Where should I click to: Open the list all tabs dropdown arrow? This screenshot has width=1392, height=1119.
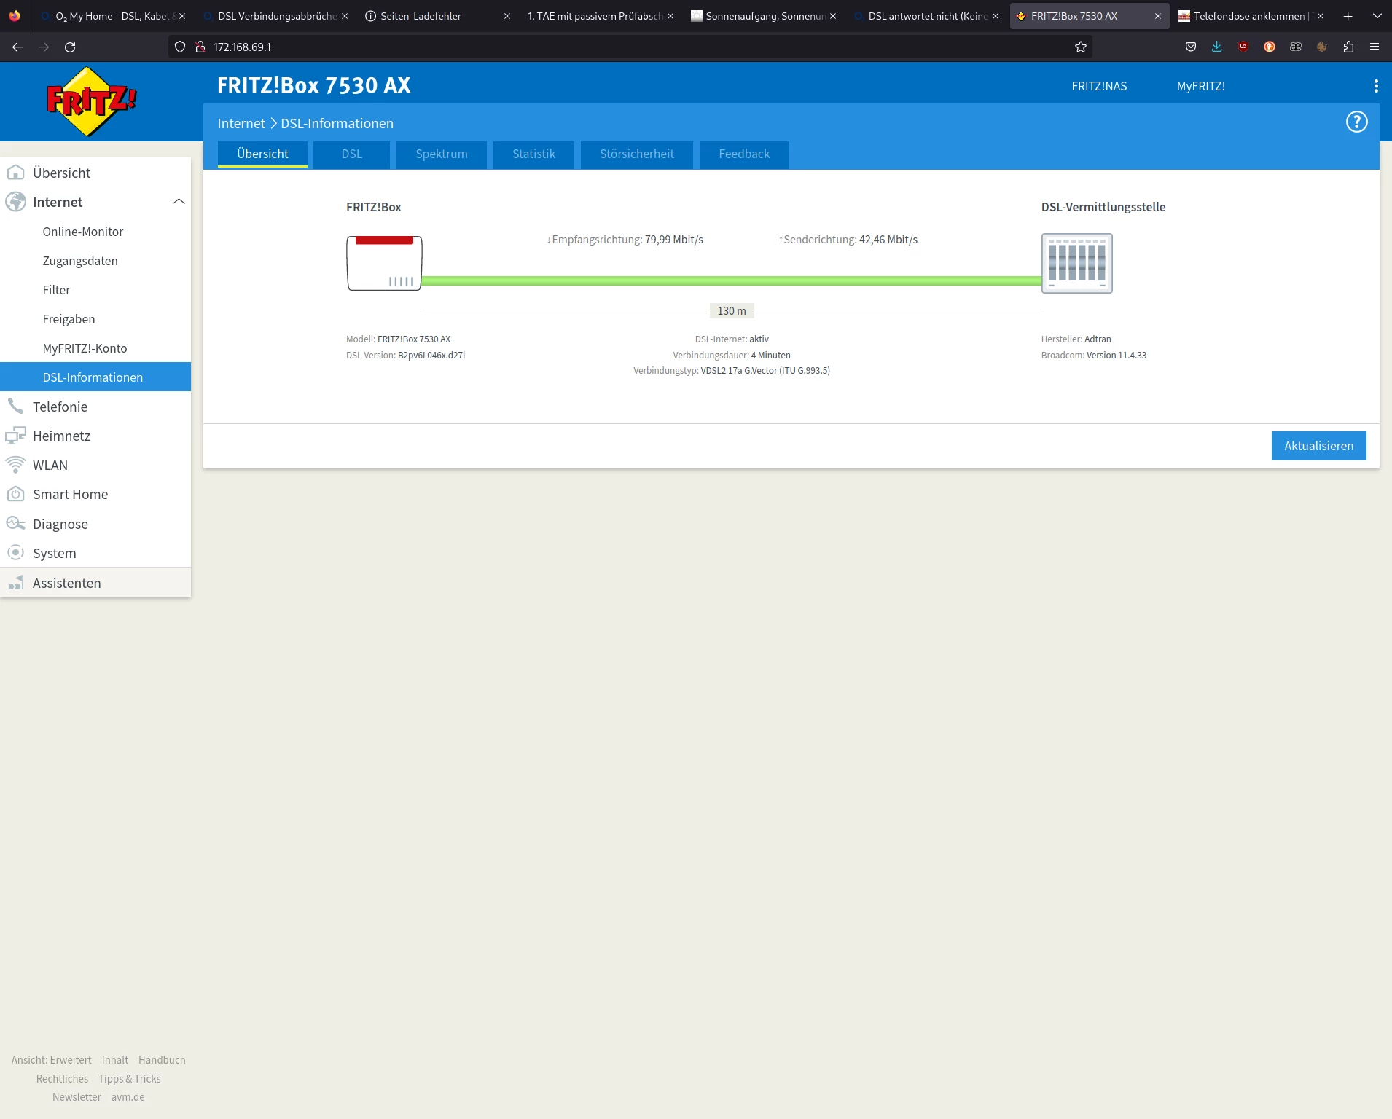pyautogui.click(x=1377, y=16)
